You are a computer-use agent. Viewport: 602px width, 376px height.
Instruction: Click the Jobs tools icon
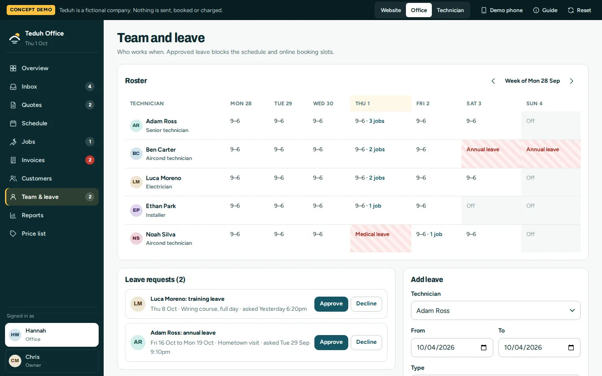[13, 142]
